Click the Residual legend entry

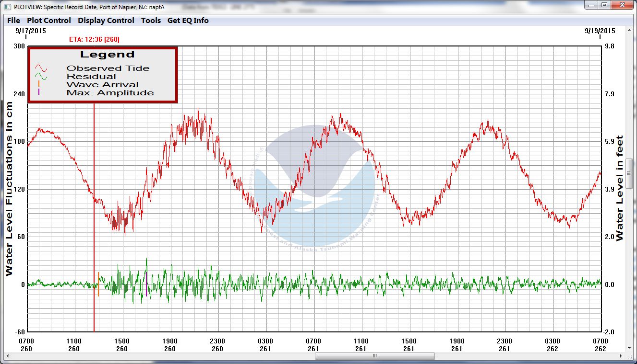[x=91, y=76]
